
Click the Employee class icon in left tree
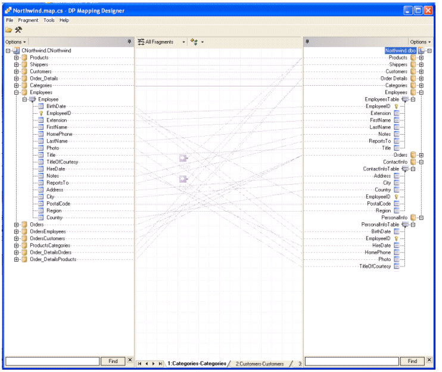(32, 100)
